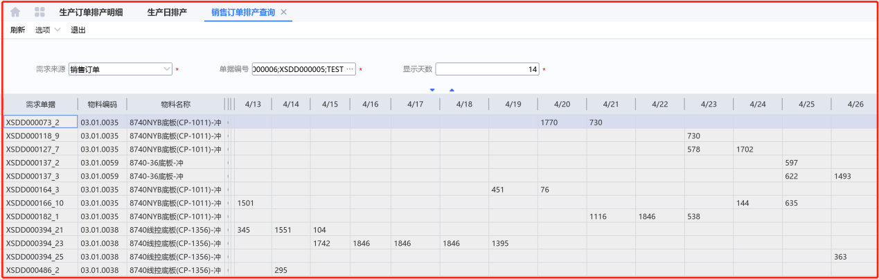Viewport: 879px width, 279px height.
Task: Click the 144 cell under 4/24
Action: click(758, 203)
